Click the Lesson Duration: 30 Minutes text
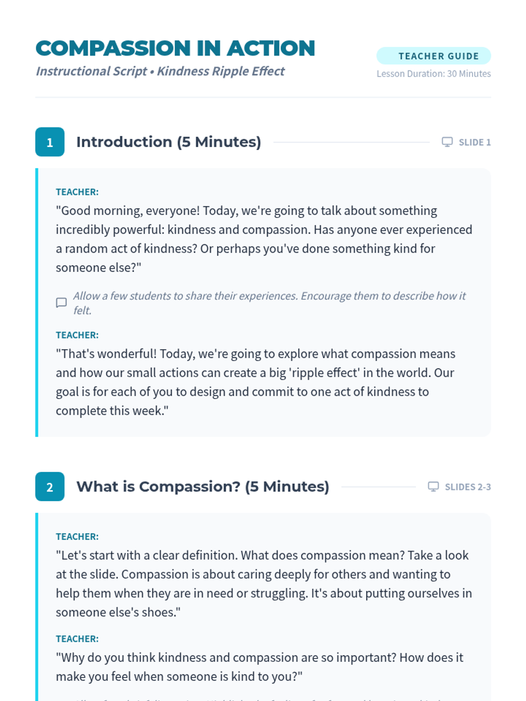 [x=434, y=74]
